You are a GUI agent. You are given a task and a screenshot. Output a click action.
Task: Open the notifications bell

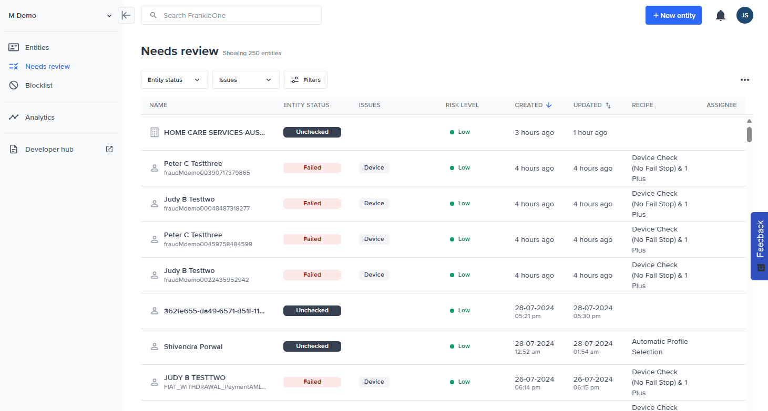click(x=721, y=16)
